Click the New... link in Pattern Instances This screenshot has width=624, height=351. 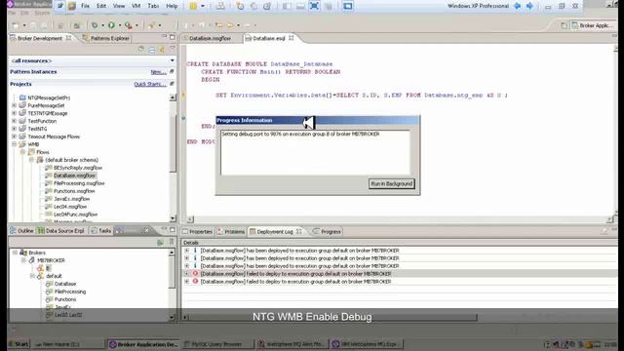pos(158,72)
